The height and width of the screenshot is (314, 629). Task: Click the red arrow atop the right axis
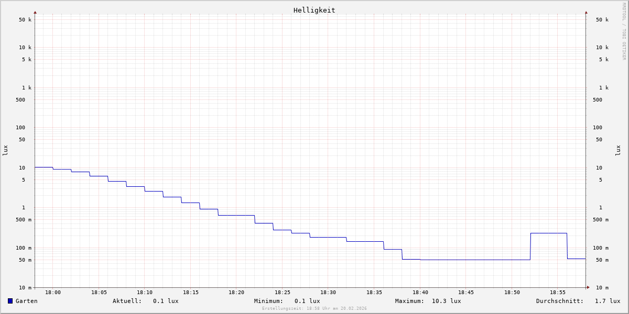tap(586, 12)
